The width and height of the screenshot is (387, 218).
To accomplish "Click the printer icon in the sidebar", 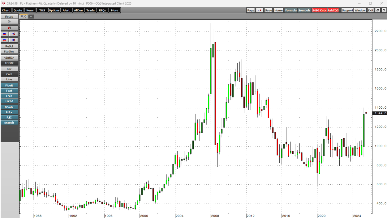I will coord(9,22).
